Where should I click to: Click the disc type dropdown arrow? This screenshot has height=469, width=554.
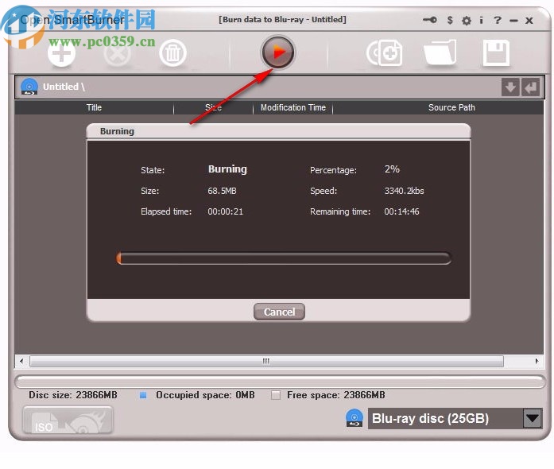[x=532, y=419]
